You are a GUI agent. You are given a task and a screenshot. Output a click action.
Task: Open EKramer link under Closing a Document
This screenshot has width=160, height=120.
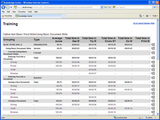coord(14,112)
